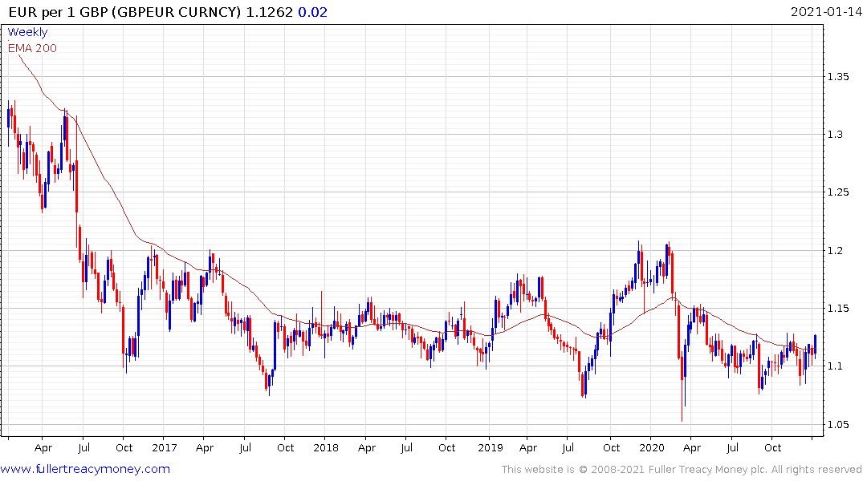Click the last price value 1.1262 in title

coord(269,12)
